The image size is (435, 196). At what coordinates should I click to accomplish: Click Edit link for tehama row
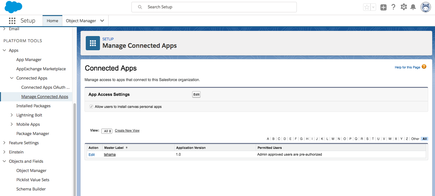point(92,155)
